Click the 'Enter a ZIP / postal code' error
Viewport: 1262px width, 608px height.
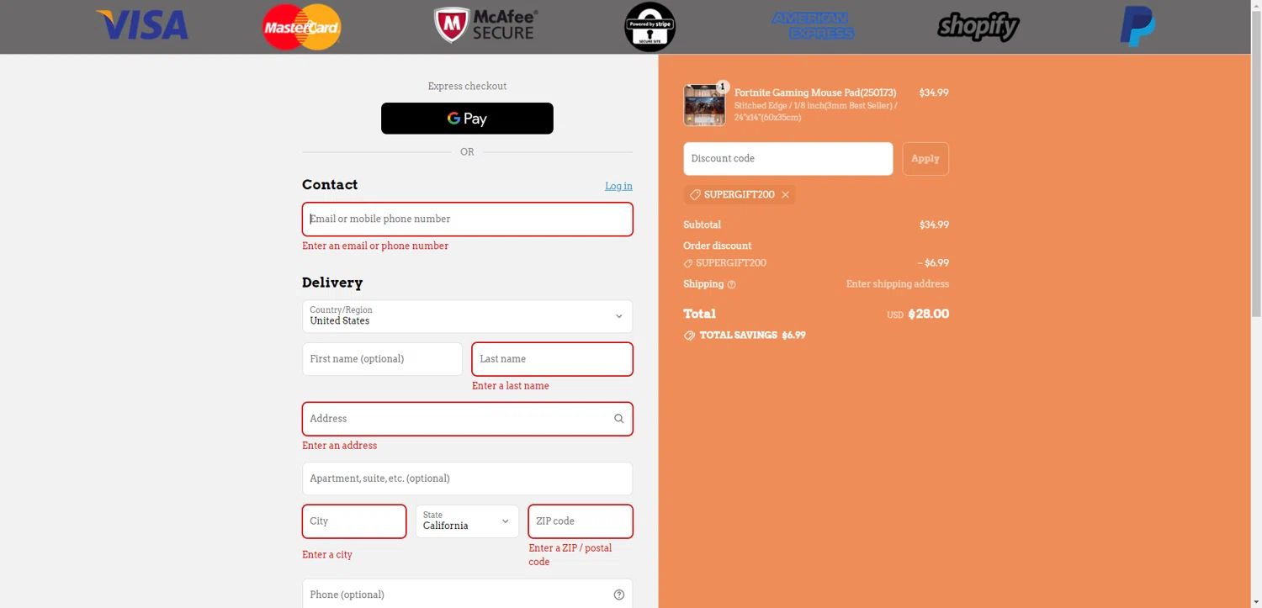570,555
